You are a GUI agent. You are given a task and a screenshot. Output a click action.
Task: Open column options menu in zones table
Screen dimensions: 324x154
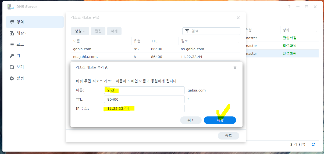[316, 30]
